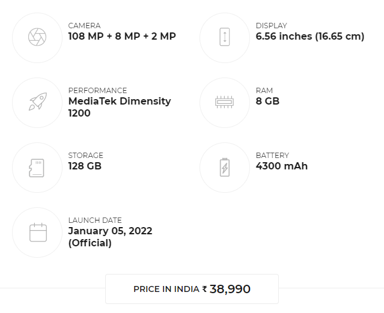Click the 128 GB storage value

pos(85,166)
